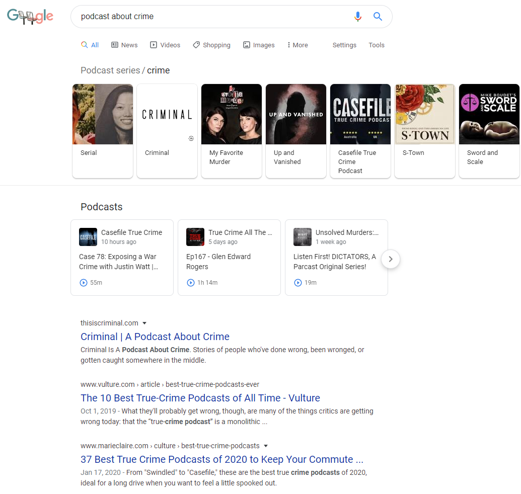This screenshot has width=521, height=494.
Task: Open the Videos search tab
Action: coord(165,45)
